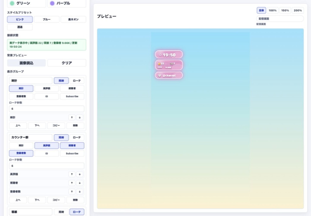Click the プレビュー heading
The height and width of the screenshot is (216, 311).
click(x=107, y=16)
